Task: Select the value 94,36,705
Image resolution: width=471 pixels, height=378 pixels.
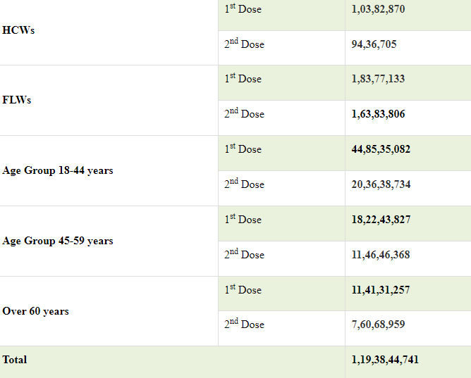Action: click(x=374, y=44)
